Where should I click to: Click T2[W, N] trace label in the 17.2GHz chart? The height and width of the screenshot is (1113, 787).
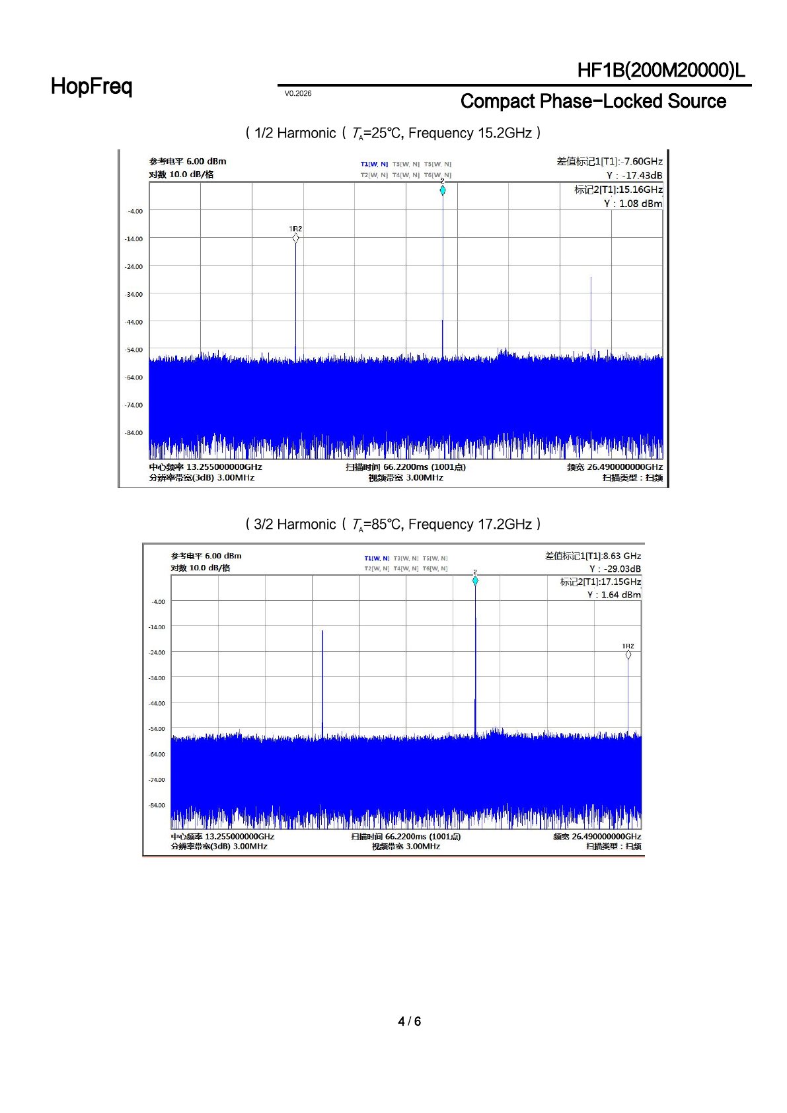click(x=377, y=568)
